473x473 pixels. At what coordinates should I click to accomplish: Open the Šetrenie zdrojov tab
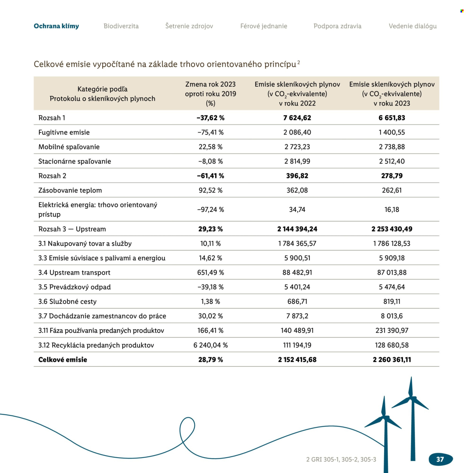189,26
